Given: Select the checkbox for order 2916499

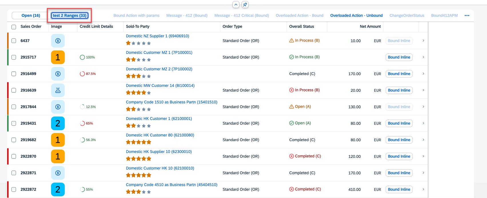Looking at the screenshot, I should point(14,74).
